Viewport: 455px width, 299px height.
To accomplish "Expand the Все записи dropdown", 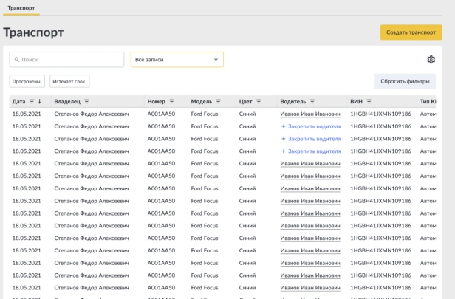I will click(x=177, y=60).
